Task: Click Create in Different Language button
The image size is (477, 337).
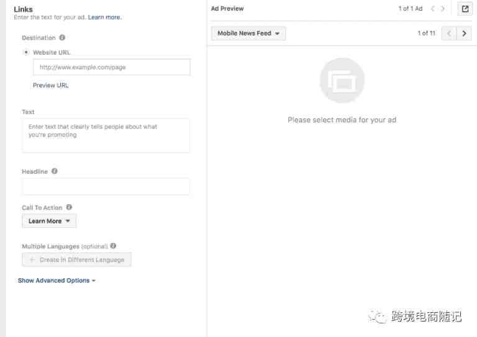Action: (76, 259)
